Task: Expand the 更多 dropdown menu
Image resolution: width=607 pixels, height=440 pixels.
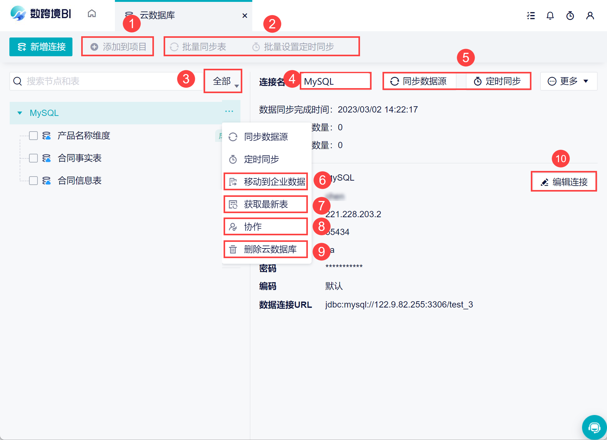Action: point(568,81)
